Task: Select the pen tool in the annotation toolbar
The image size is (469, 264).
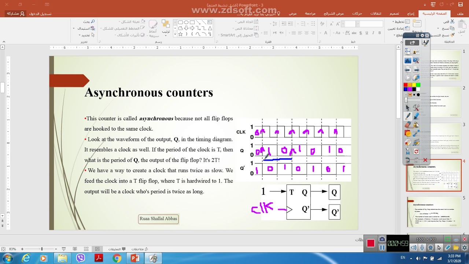Action: (407, 116)
